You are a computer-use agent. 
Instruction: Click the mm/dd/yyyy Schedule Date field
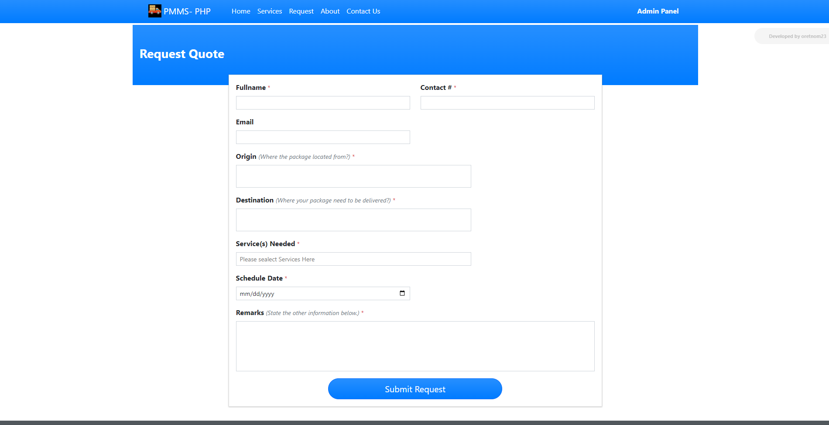coord(323,294)
